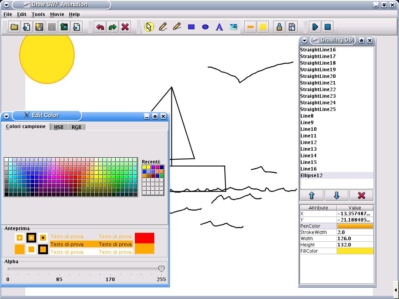Viewport: 399px width, 299px height.
Task: Select StraightLine25 in the object list
Action: coord(337,109)
